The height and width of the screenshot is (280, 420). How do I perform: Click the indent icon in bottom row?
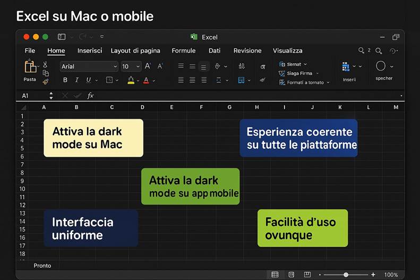click(219, 80)
